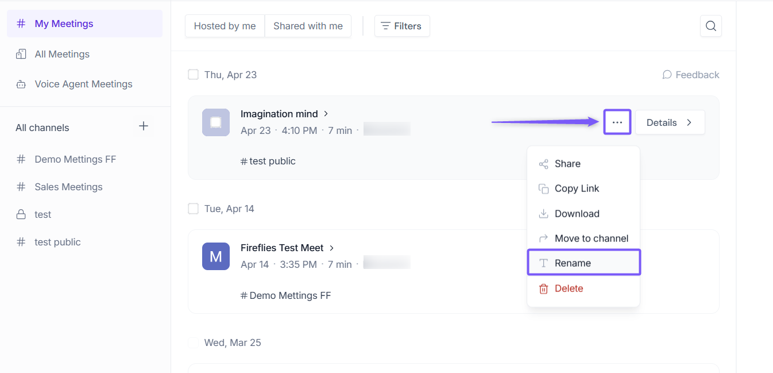The height and width of the screenshot is (373, 773).
Task: Click the lock icon next to test channel
Action: click(21, 214)
